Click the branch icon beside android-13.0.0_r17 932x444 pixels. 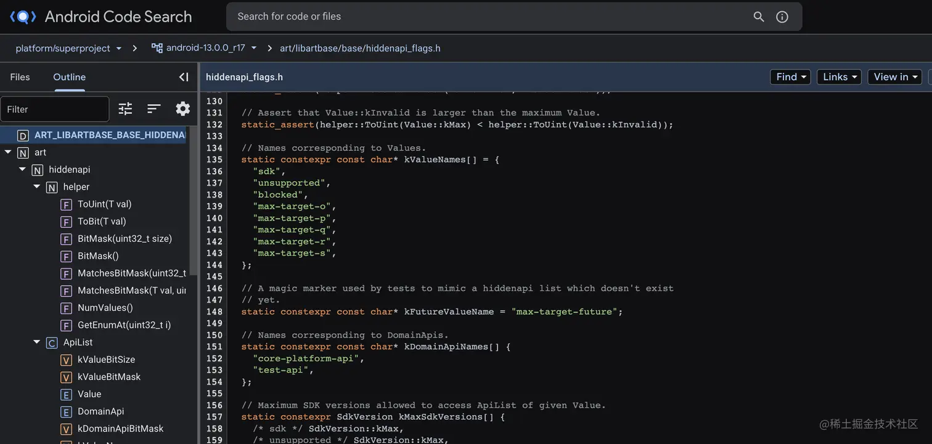[x=157, y=48]
